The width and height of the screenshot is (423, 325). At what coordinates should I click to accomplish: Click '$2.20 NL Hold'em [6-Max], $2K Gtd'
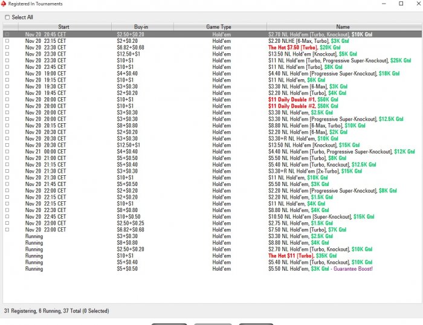click(x=308, y=132)
